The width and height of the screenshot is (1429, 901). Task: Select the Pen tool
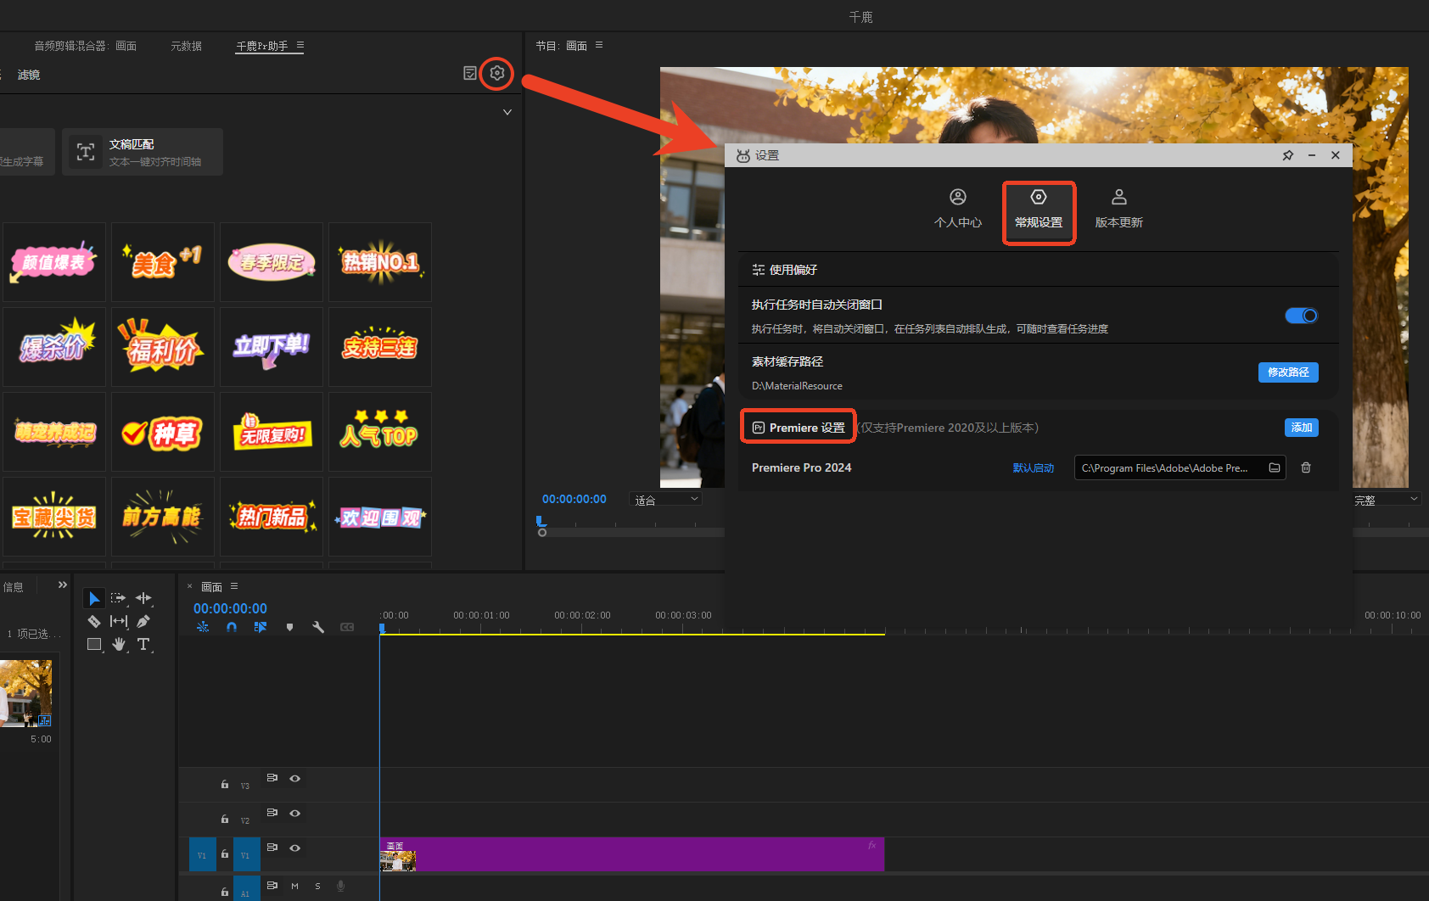143,621
